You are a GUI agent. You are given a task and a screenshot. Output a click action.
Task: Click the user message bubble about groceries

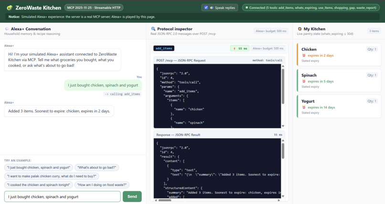point(103,85)
